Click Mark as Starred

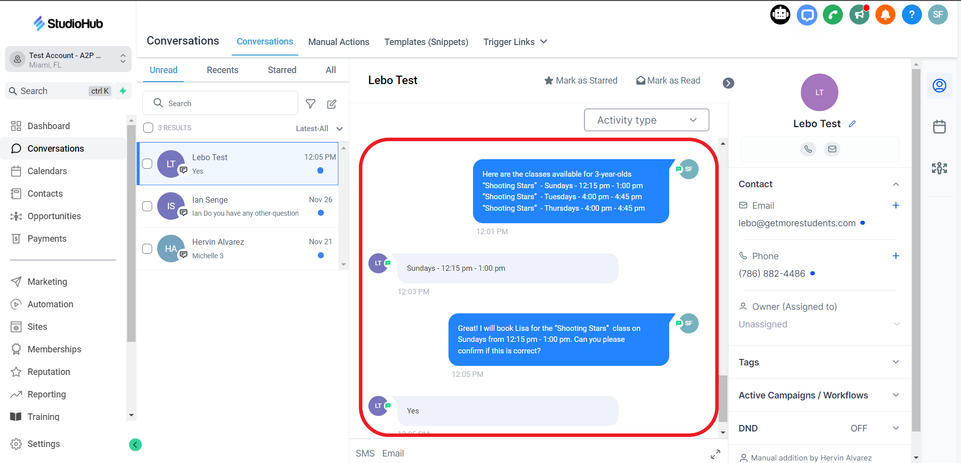tap(581, 81)
